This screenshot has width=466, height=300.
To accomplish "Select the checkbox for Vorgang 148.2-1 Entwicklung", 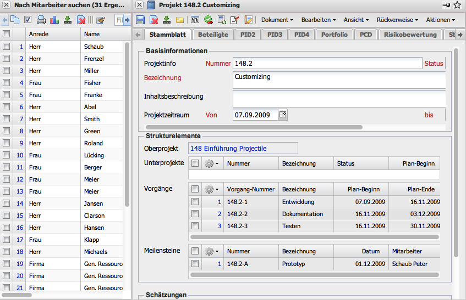I will (x=195, y=202).
